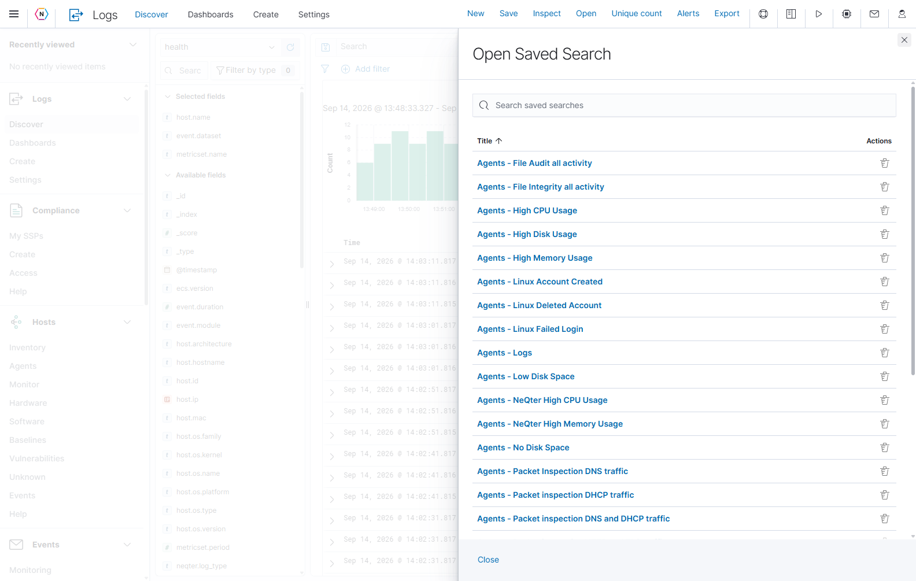Delete Agents - NeQter High CPU Usage search

pos(885,400)
